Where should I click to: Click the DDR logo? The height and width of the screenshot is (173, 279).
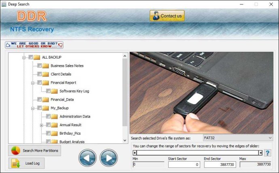click(x=32, y=16)
